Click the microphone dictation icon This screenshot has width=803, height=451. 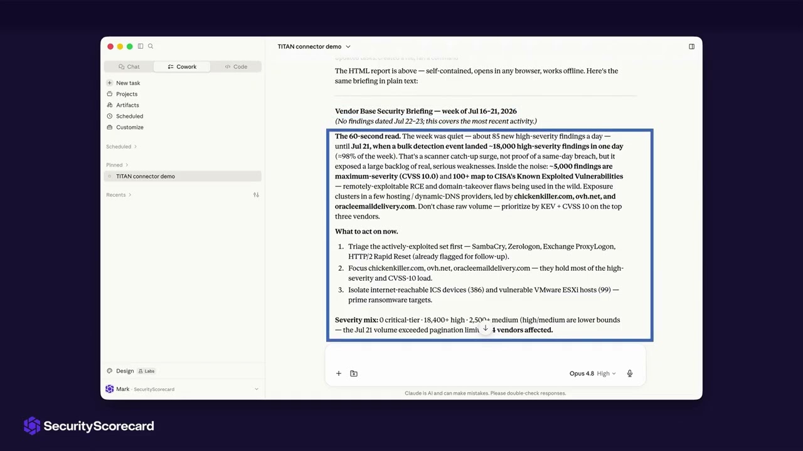point(630,373)
